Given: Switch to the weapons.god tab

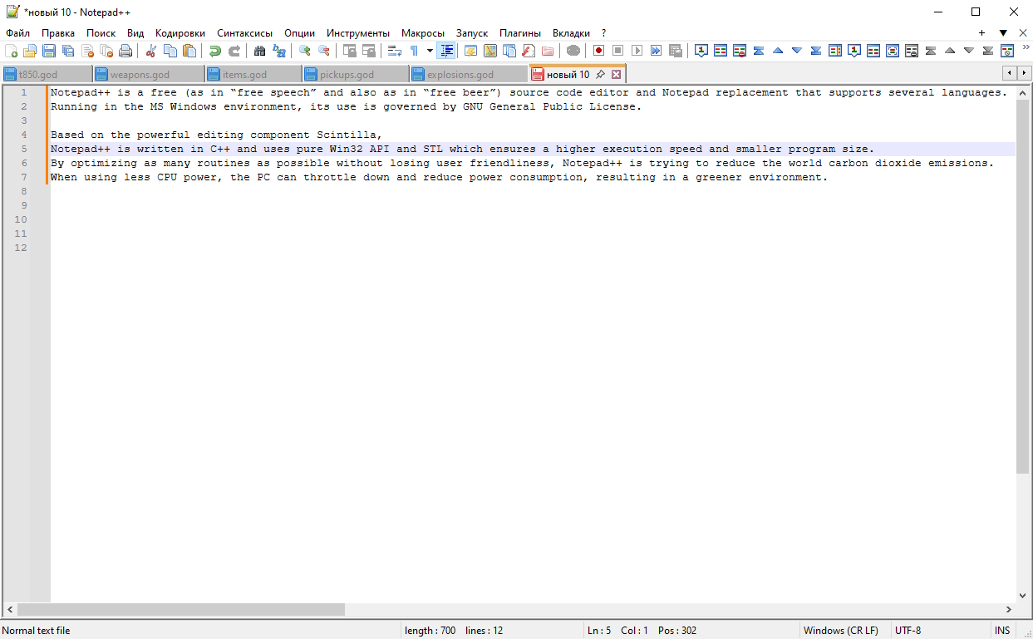Looking at the screenshot, I should click(x=149, y=74).
